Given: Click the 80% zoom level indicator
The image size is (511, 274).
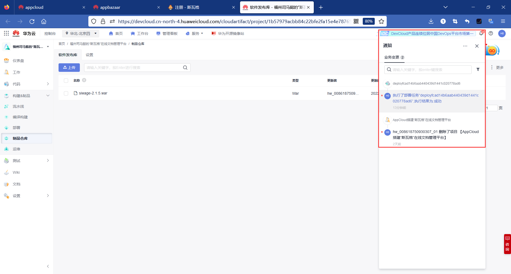Looking at the screenshot, I should point(369,21).
